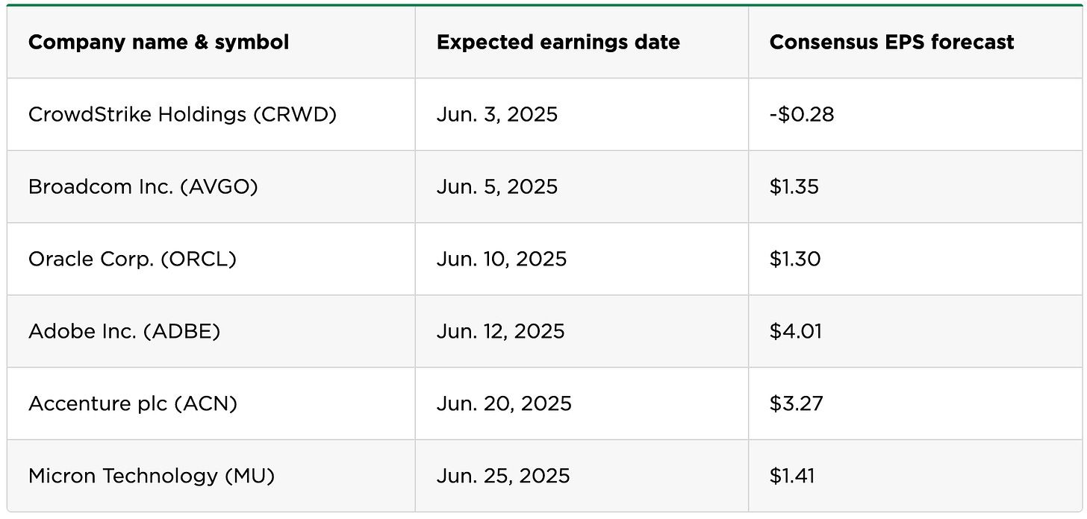Click the Jun. 3, 2025 date cell
The width and height of the screenshot is (1087, 519).
(497, 114)
